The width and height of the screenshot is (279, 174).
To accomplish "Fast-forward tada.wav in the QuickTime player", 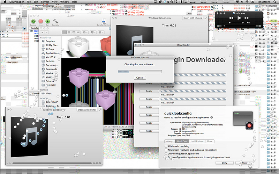I will click(247, 18).
